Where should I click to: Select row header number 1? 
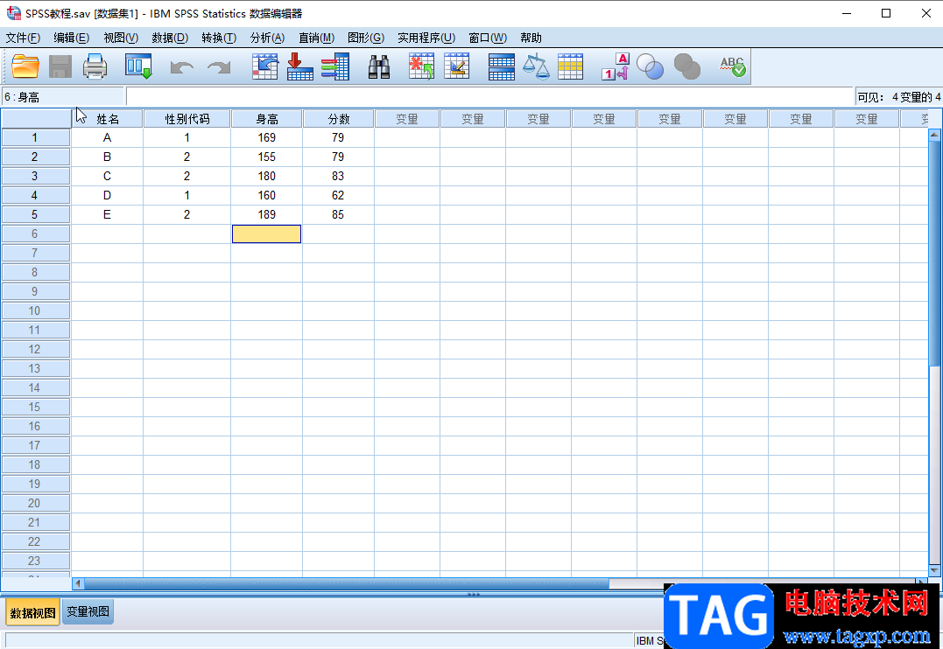pyautogui.click(x=36, y=137)
